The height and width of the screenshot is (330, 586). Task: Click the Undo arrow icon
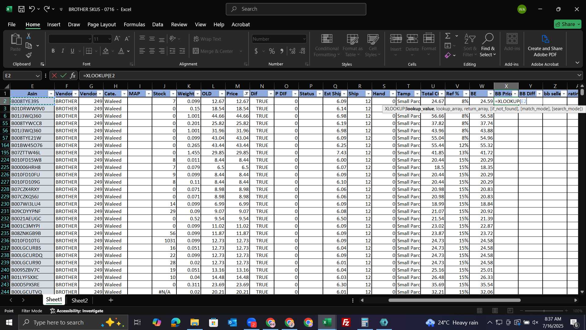coord(32,9)
